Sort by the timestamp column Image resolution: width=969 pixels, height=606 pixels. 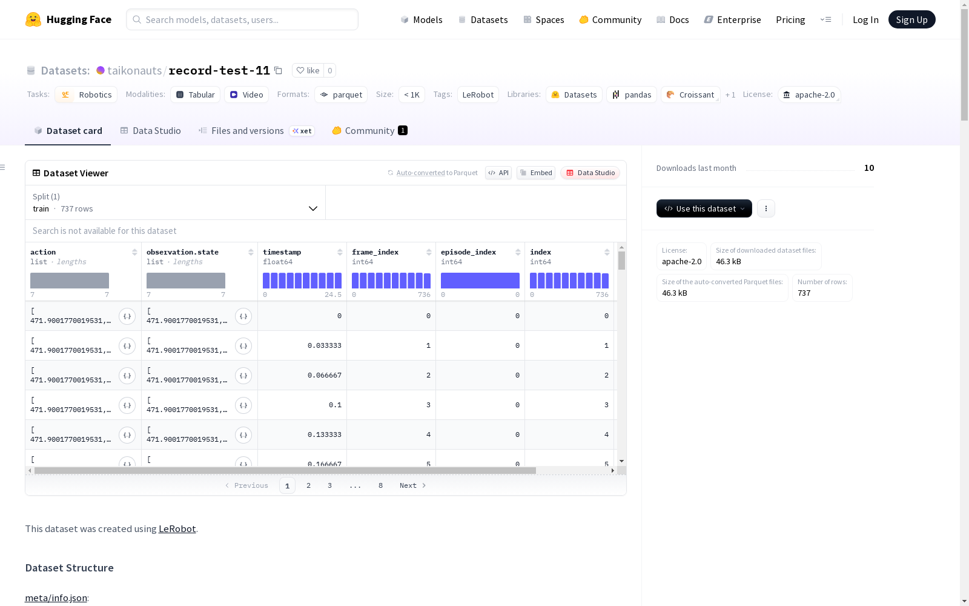pos(340,252)
